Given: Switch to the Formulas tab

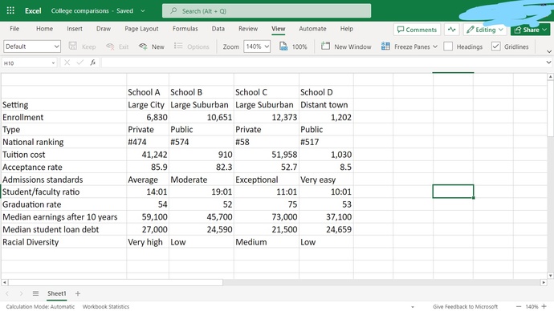Looking at the screenshot, I should click(185, 29).
